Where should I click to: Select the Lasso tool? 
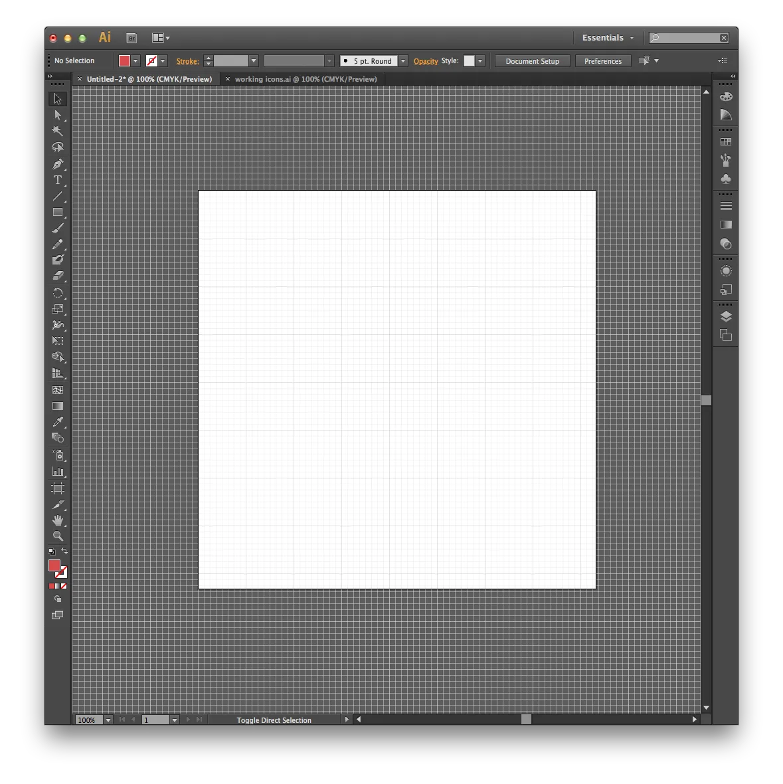tap(58, 147)
